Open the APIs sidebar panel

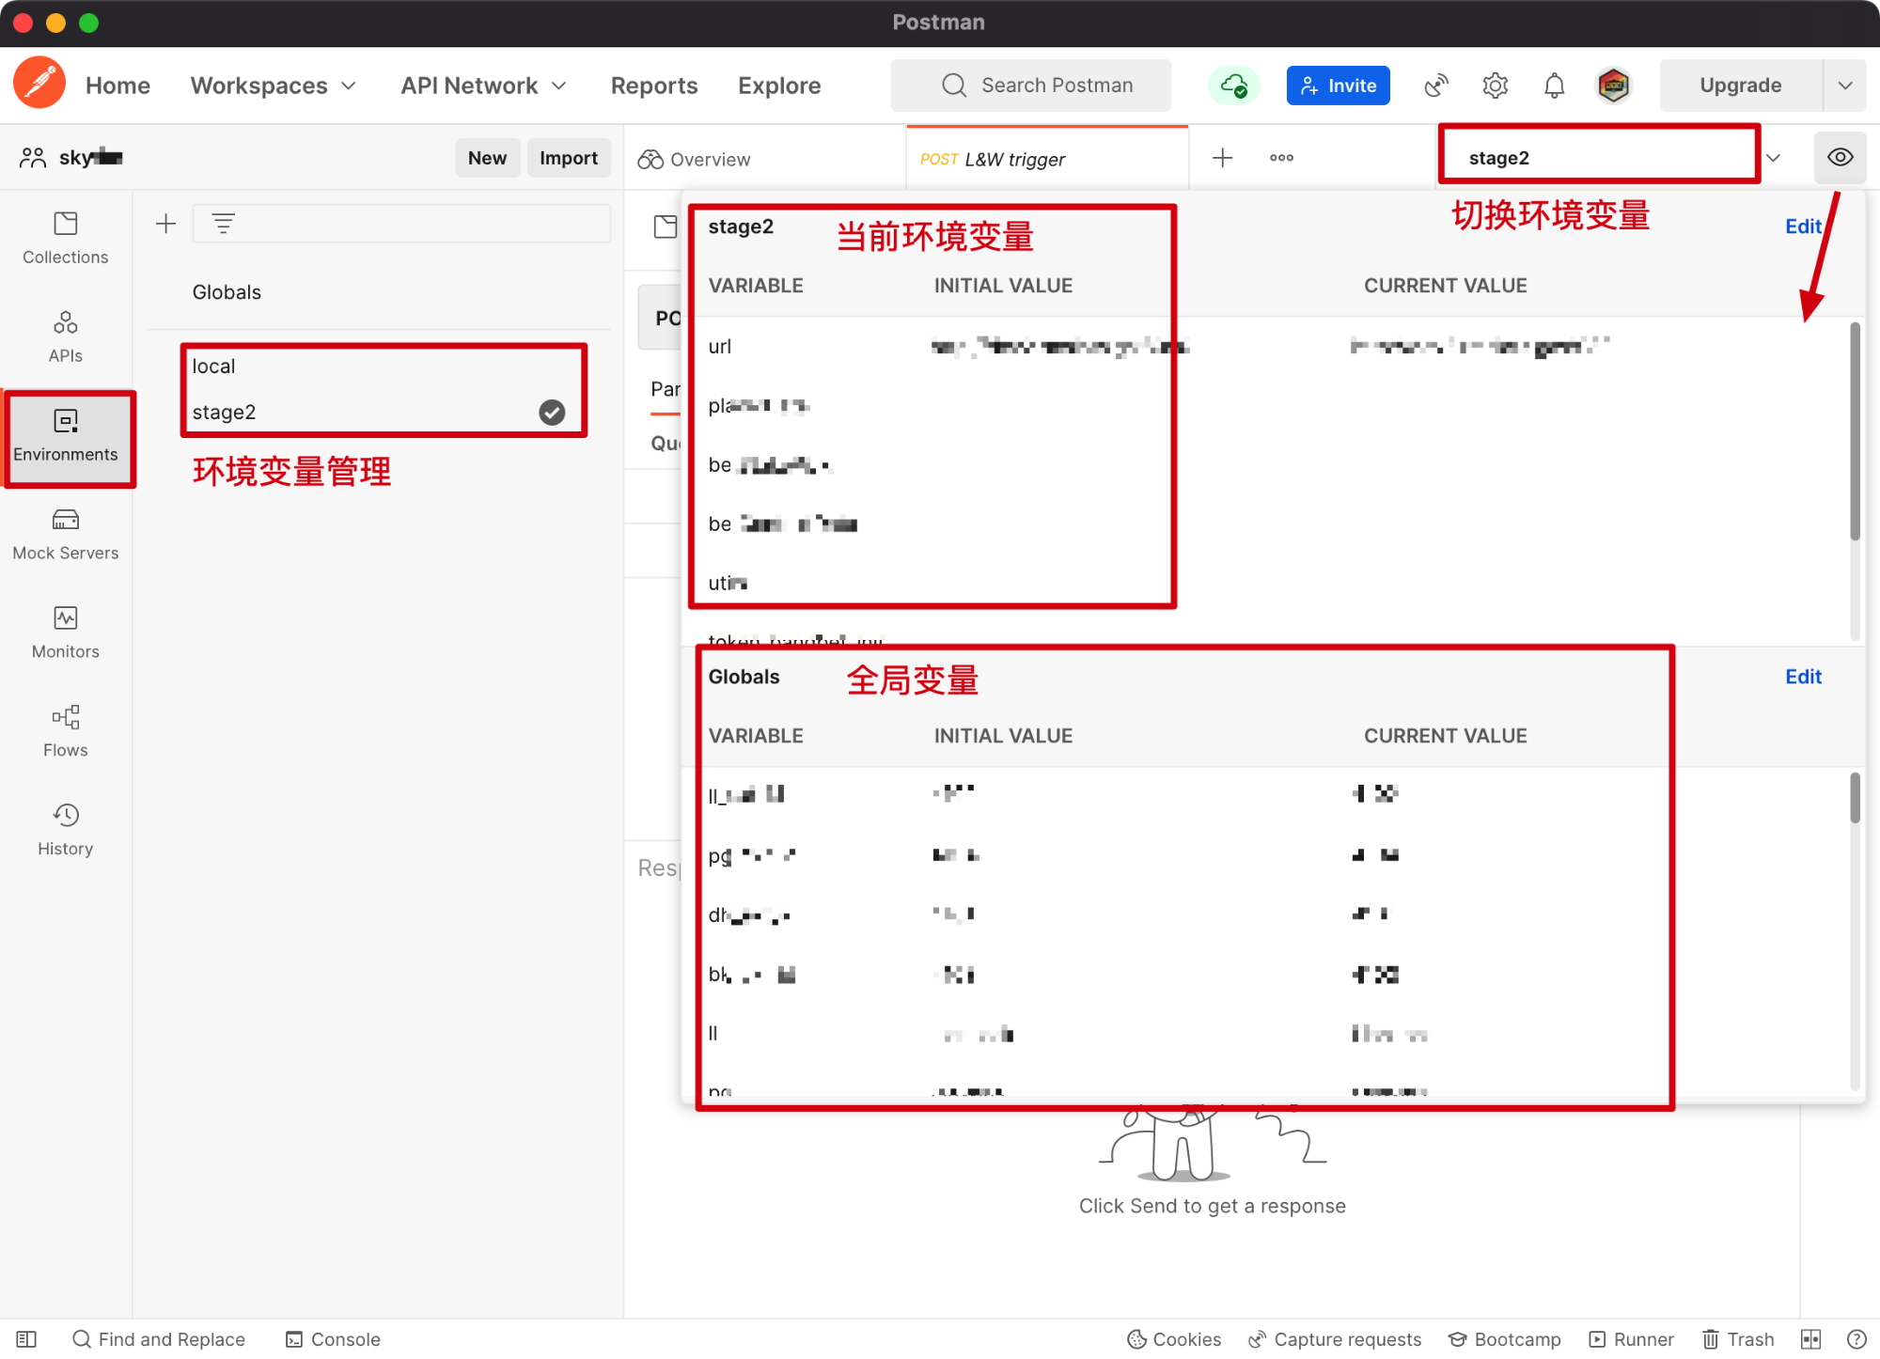66,337
